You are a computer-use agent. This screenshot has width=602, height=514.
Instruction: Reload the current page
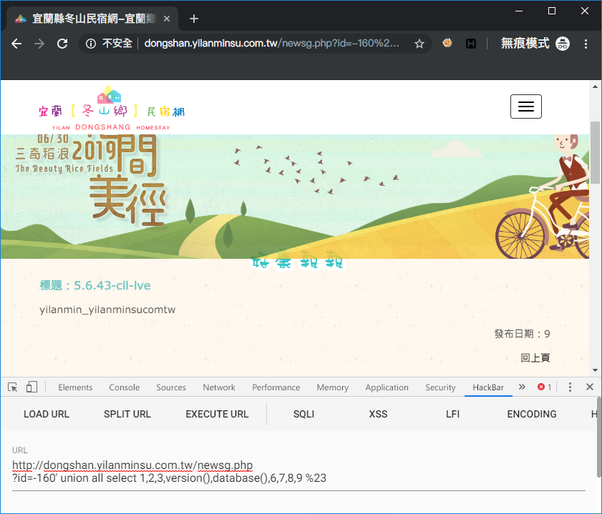pyautogui.click(x=62, y=44)
